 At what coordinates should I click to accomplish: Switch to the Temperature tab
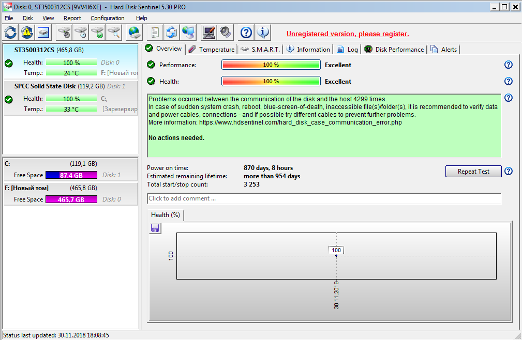coord(211,50)
